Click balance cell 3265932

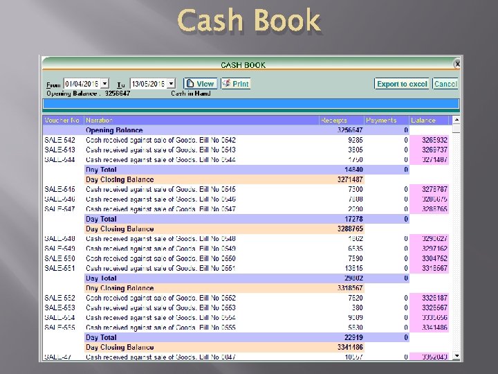click(429, 140)
